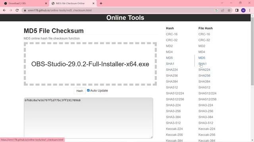
Task: Open SHA3-384 under the Hash column
Action: [173, 117]
